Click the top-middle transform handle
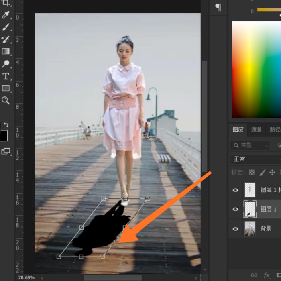 (126, 198)
